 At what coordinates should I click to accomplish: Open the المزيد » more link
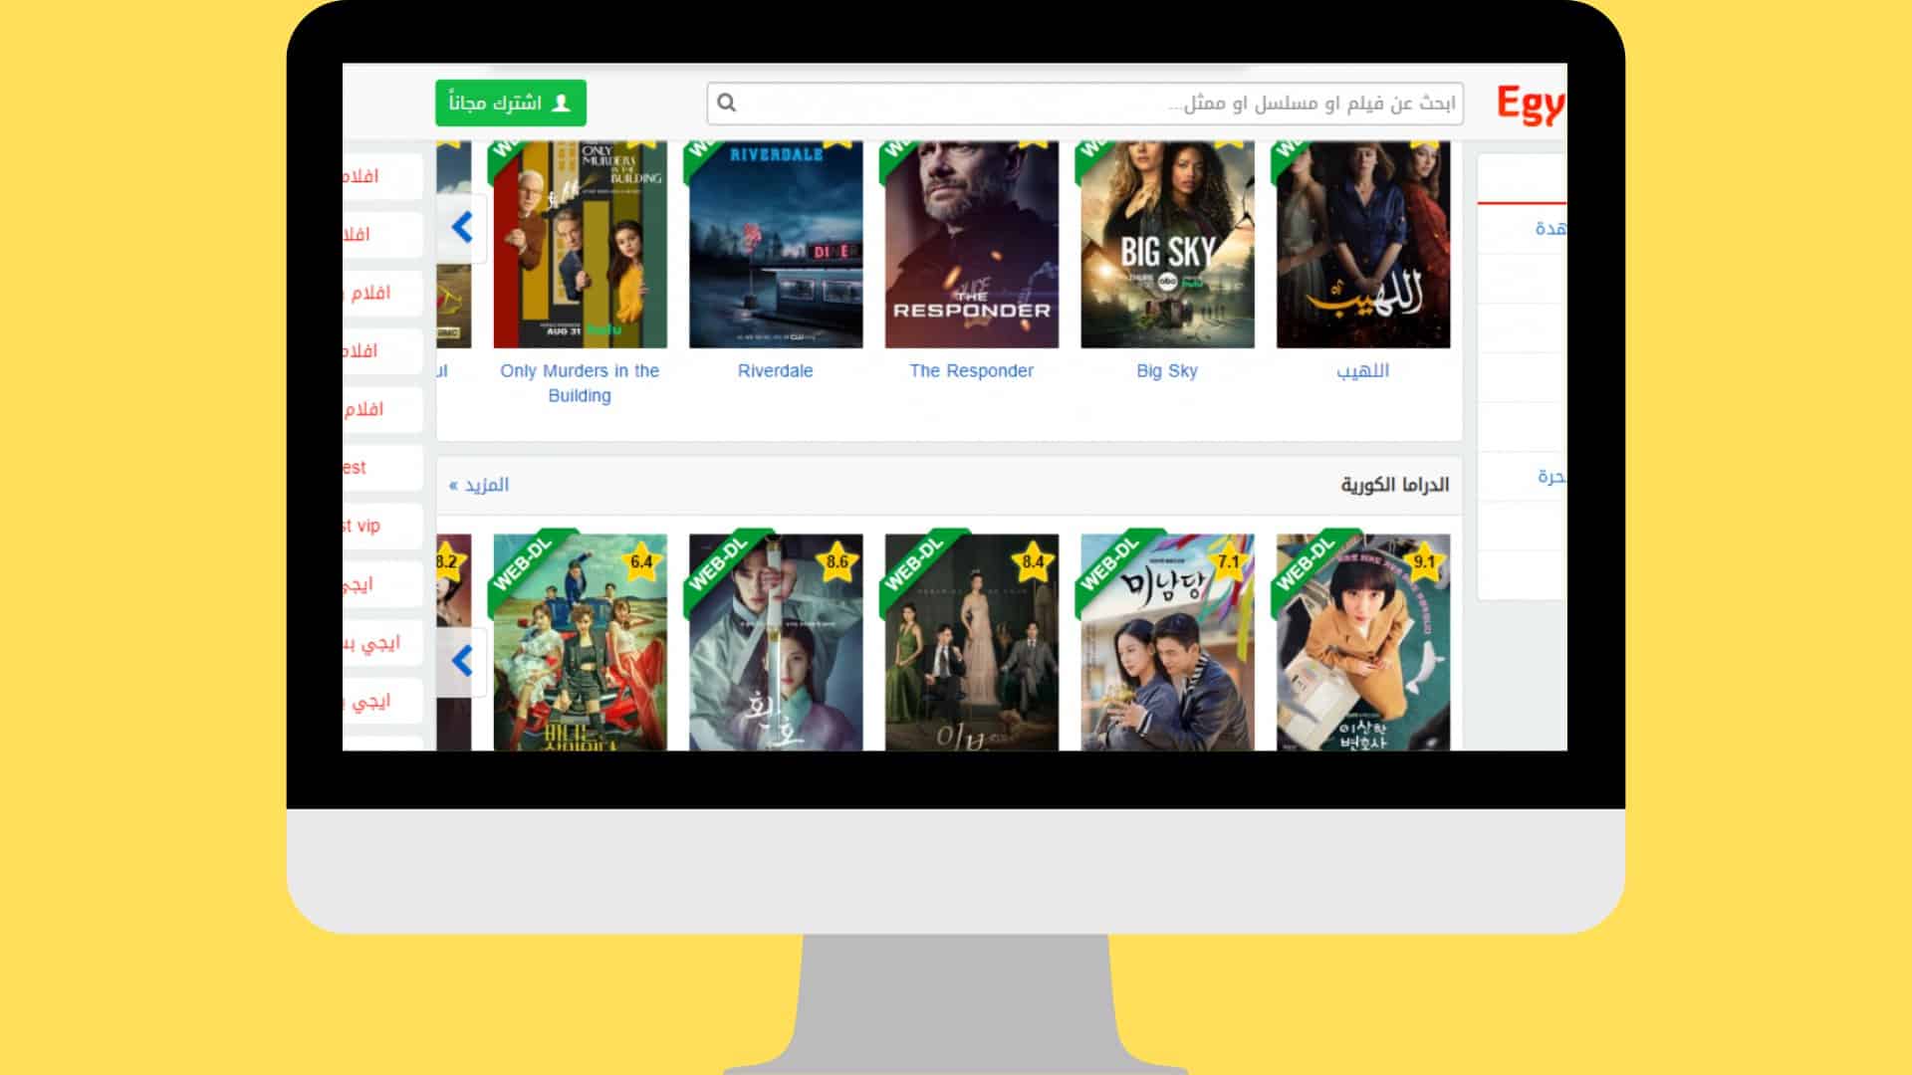point(479,485)
